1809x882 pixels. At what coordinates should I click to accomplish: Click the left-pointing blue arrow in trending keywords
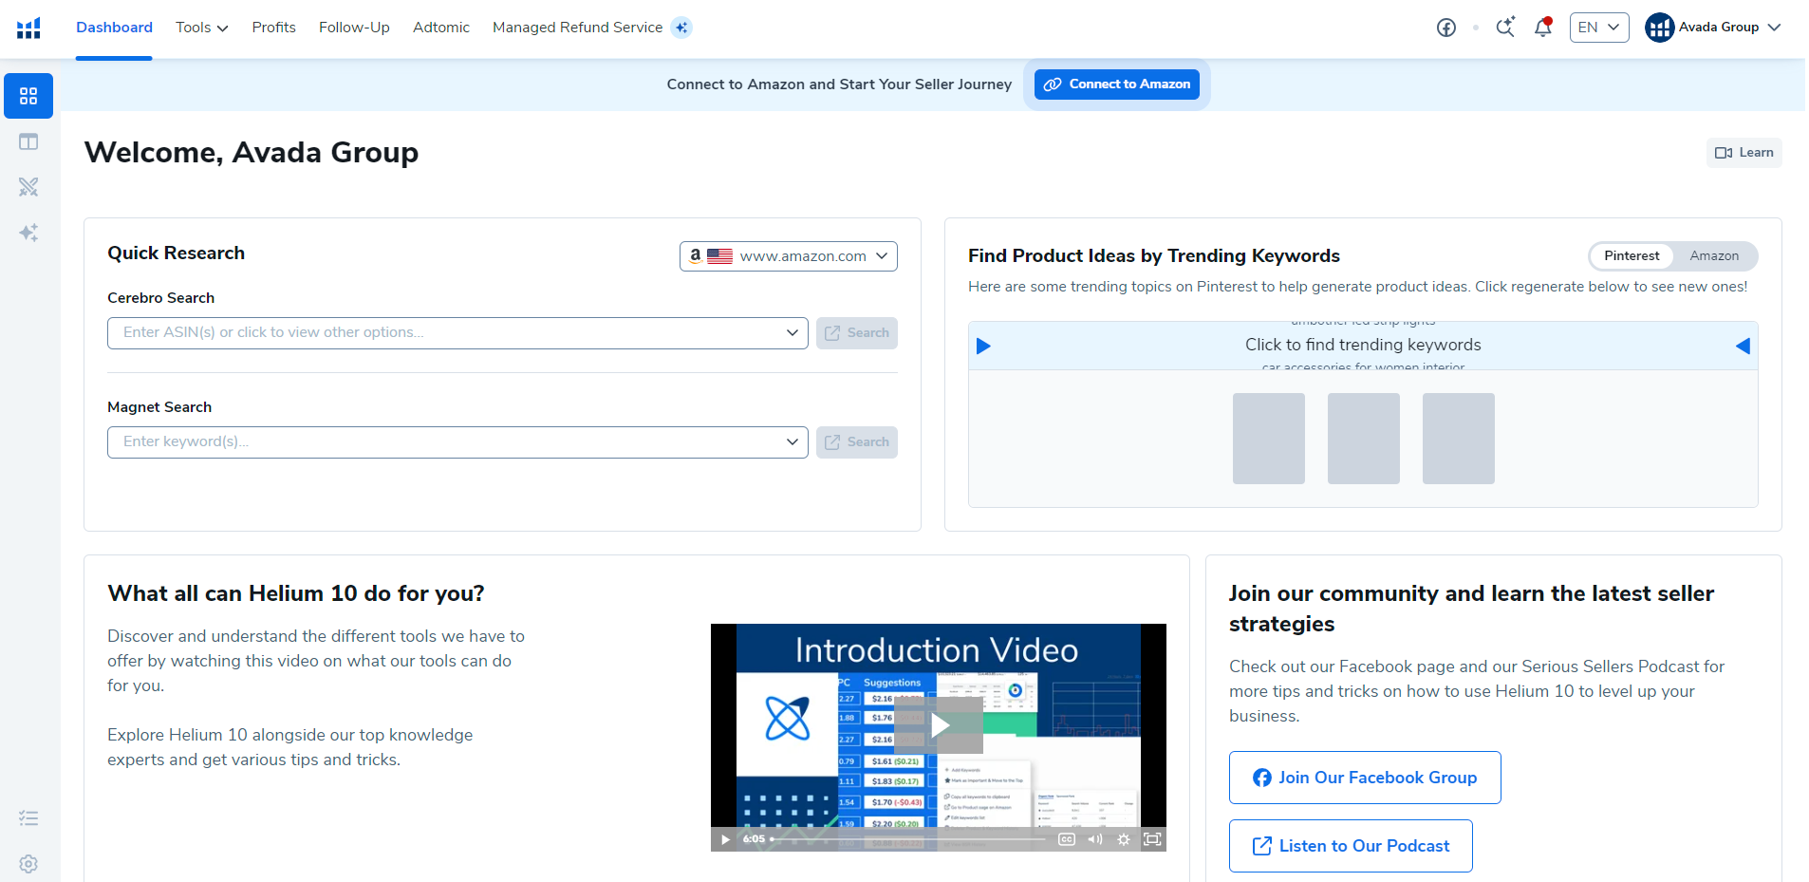click(1743, 346)
